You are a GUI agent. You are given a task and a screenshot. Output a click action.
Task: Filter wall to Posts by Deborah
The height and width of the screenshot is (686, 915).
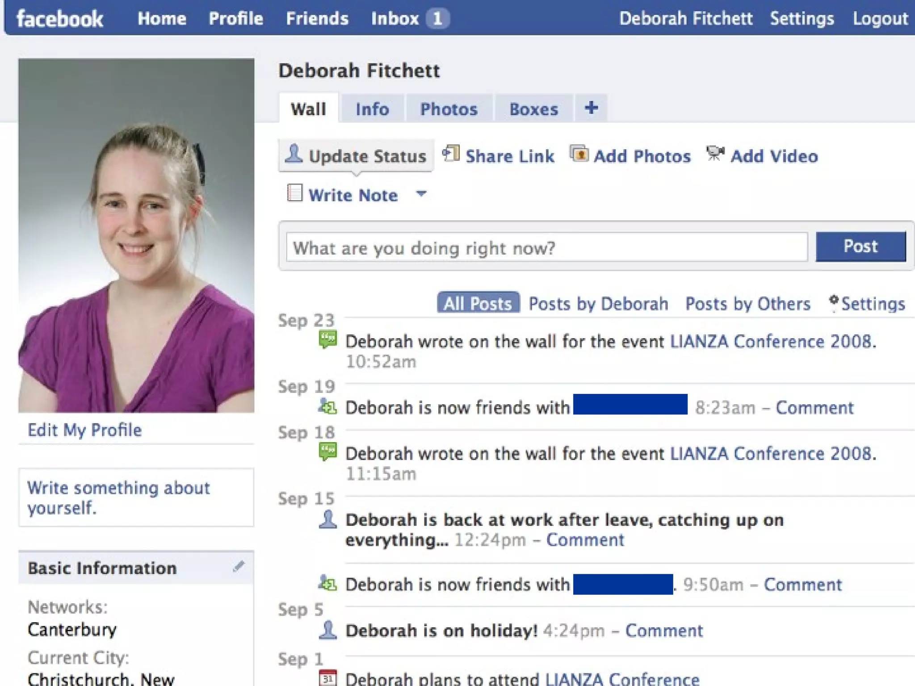click(598, 304)
